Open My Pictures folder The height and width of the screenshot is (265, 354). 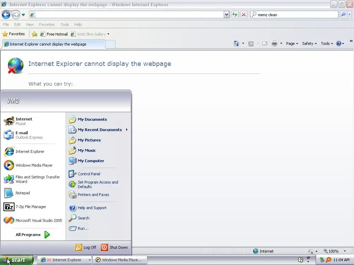point(99,140)
